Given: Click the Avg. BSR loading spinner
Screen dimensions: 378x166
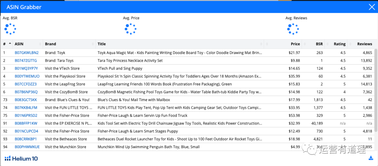Looking at the screenshot, I should point(9,29).
